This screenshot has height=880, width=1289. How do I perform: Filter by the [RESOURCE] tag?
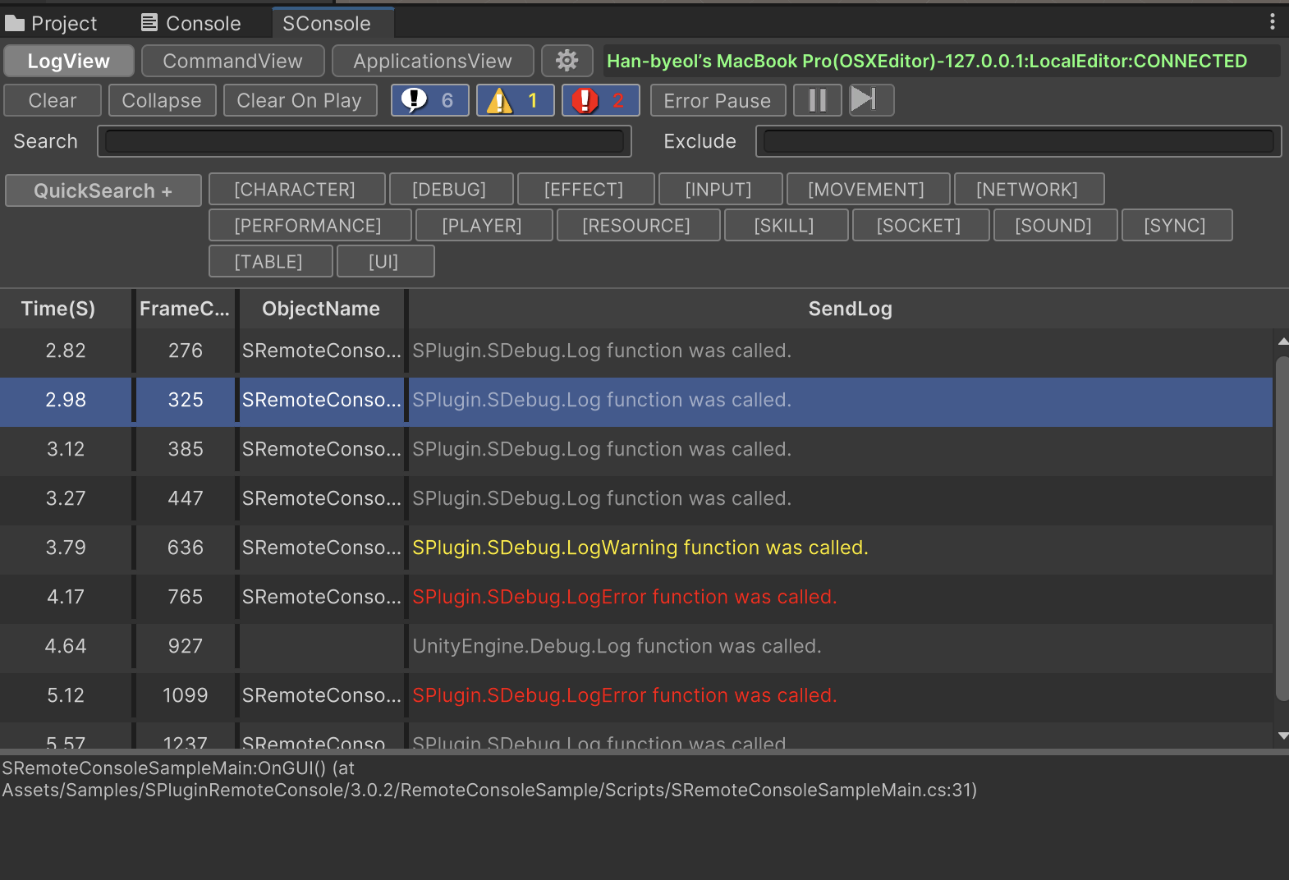(x=637, y=225)
